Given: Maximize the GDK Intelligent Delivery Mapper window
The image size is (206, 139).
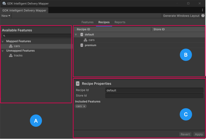Looking at the screenshot, I should (188, 4).
